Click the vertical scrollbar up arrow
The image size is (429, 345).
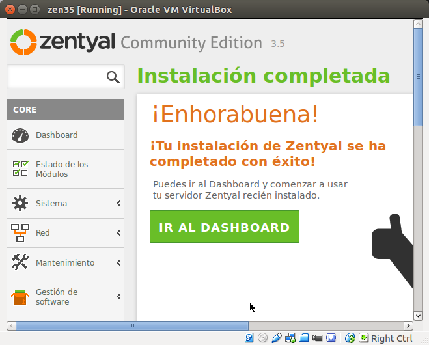point(418,24)
